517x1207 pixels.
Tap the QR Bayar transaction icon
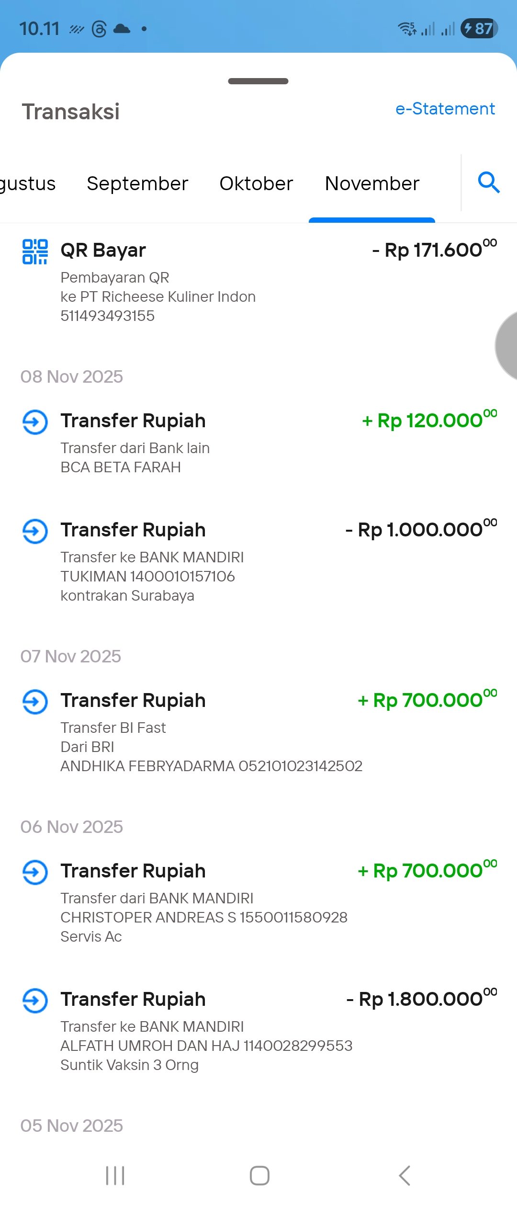click(35, 252)
